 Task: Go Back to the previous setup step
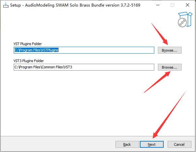[127, 144]
